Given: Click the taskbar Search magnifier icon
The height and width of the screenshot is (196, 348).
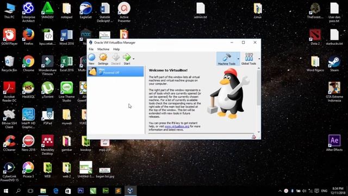Looking at the screenshot, I should click(18, 191).
